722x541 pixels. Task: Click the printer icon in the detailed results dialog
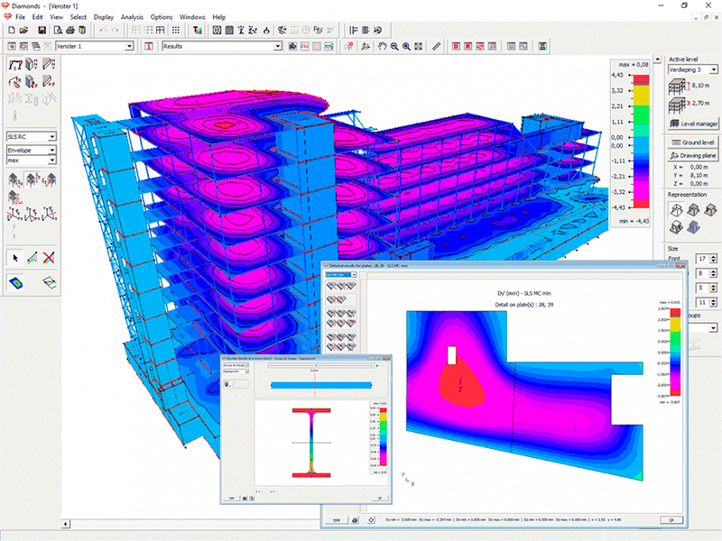(354, 519)
